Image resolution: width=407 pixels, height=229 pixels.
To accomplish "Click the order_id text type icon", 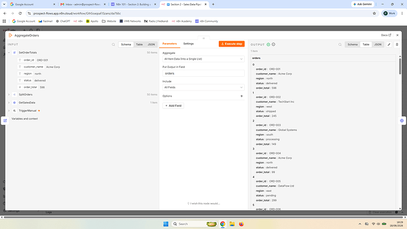I will click(x=19, y=60).
